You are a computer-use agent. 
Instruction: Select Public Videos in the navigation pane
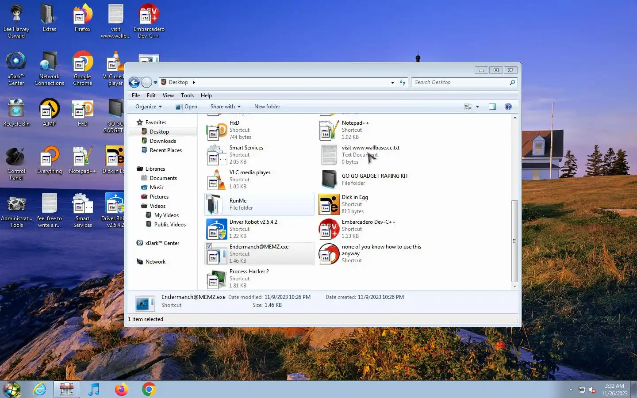(x=170, y=225)
